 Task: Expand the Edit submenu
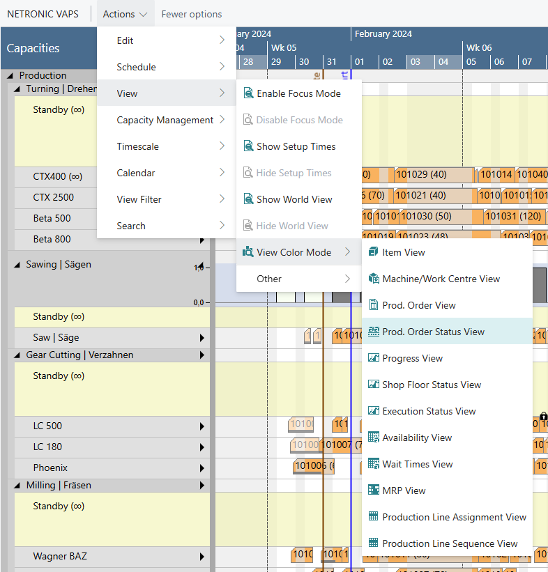pyautogui.click(x=167, y=40)
